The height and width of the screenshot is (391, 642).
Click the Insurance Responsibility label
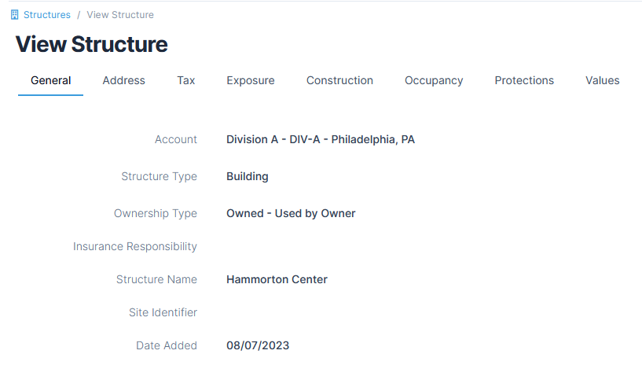pos(135,246)
